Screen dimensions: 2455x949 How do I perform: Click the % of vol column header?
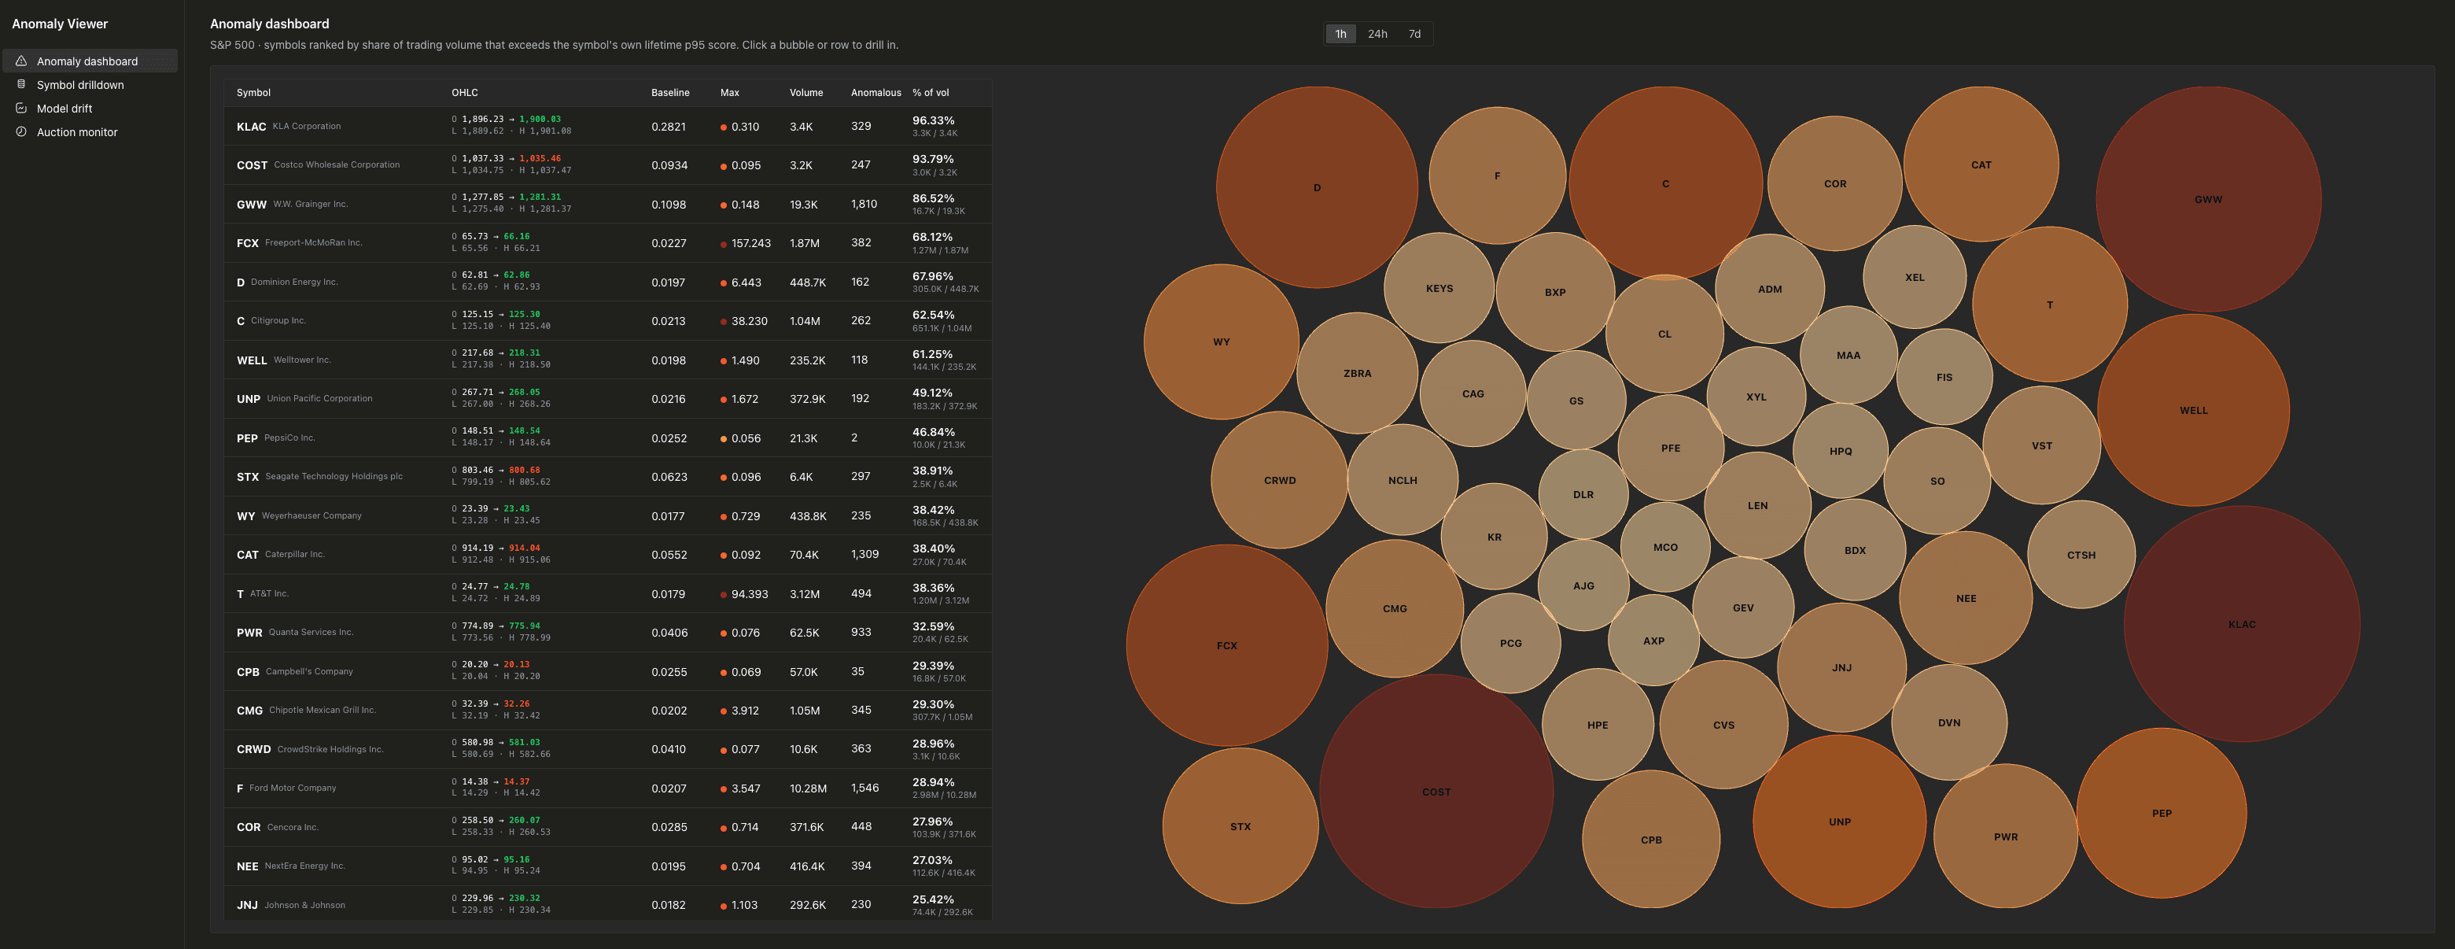tap(930, 93)
